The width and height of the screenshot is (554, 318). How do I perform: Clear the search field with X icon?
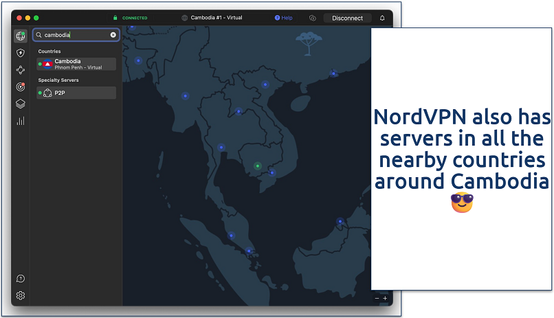pos(113,35)
